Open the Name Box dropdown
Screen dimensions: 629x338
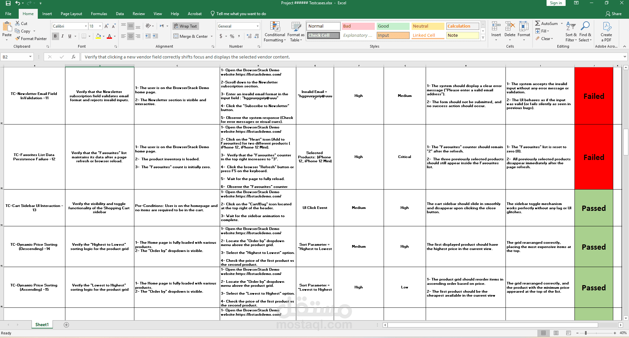coord(30,57)
